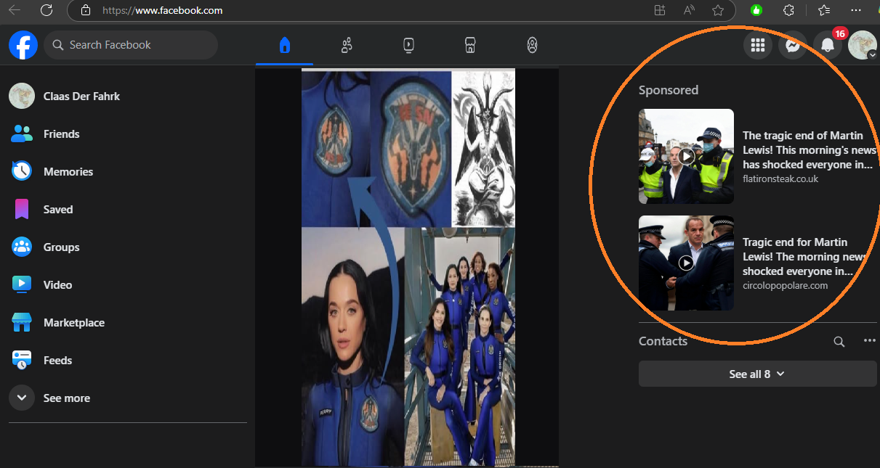The image size is (880, 468).
Task: Switch to the Home tab
Action: point(285,46)
